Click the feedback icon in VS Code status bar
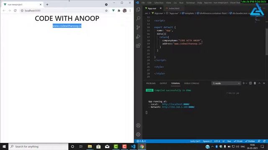The height and width of the screenshot is (150, 268). [259, 141]
